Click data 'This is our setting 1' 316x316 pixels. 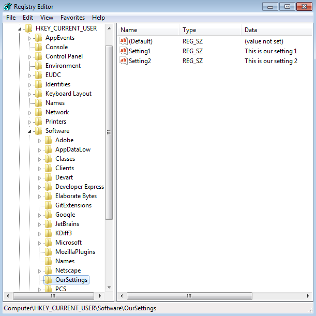coord(270,51)
